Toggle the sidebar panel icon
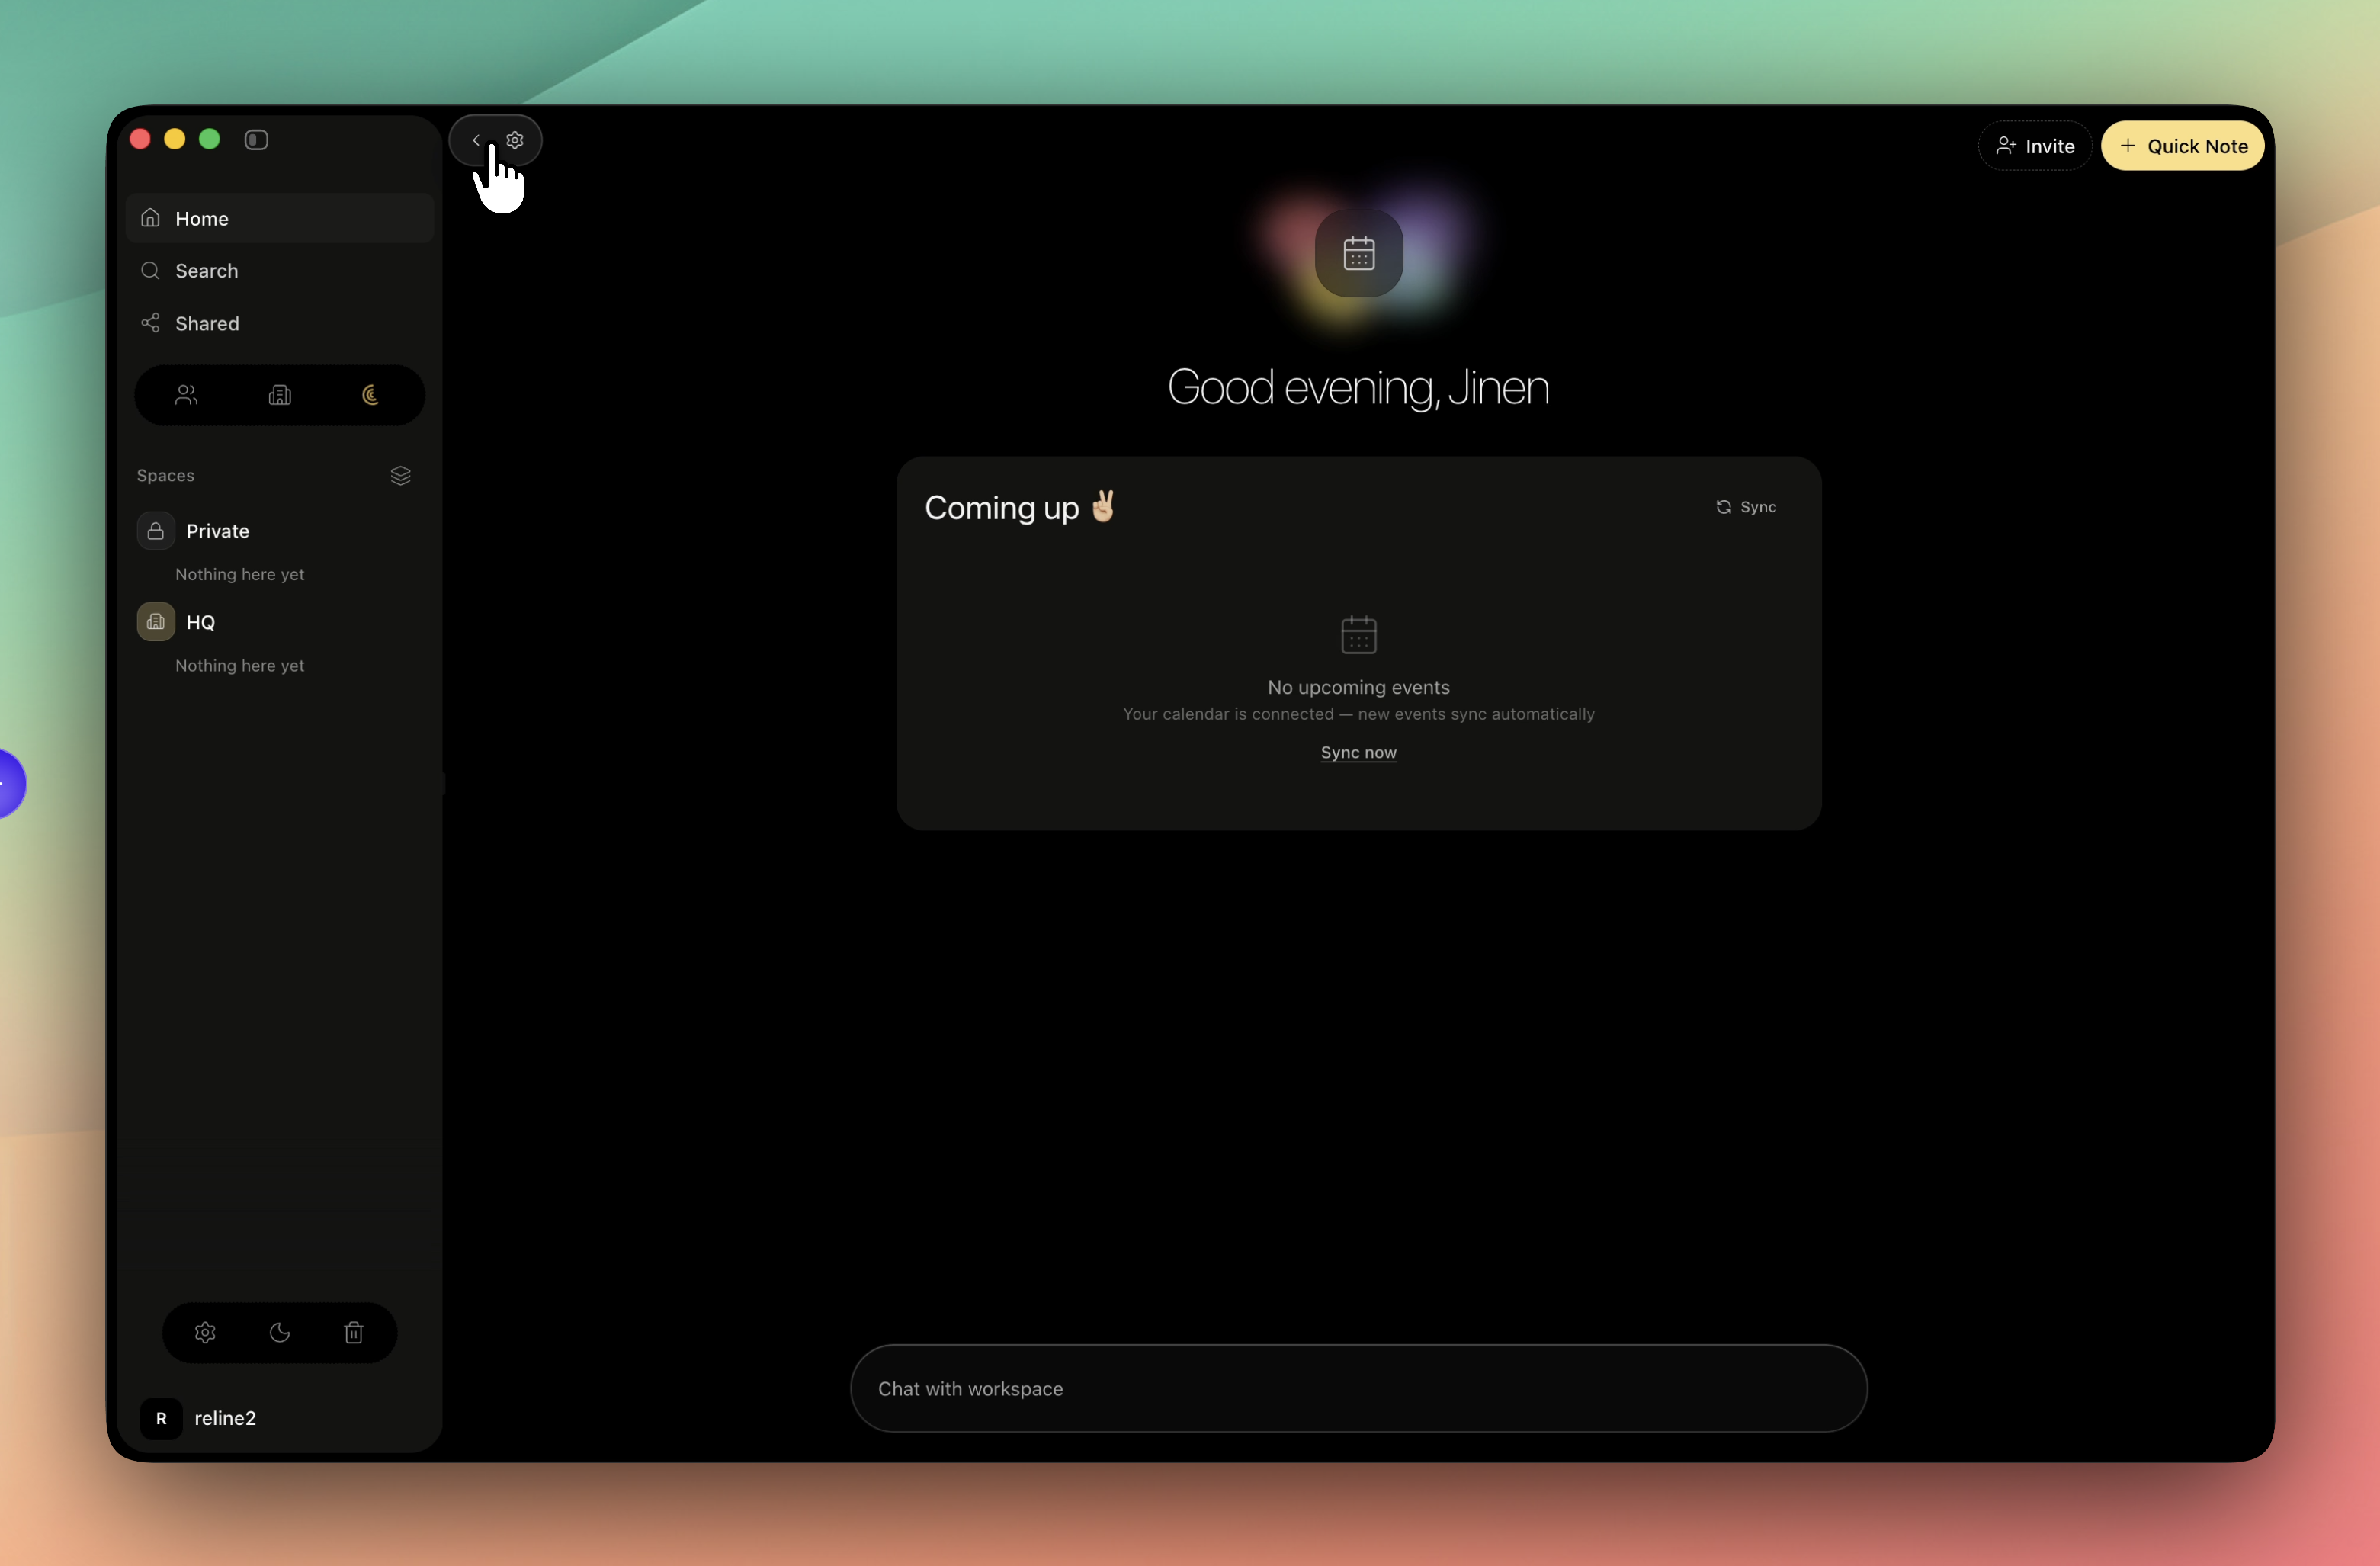Viewport: 2380px width, 1566px height. [256, 140]
